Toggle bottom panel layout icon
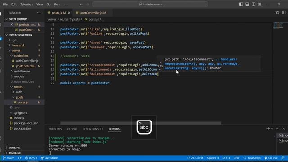Image resolution: width=288 pixels, height=162 pixels. pyautogui.click(x=247, y=4)
